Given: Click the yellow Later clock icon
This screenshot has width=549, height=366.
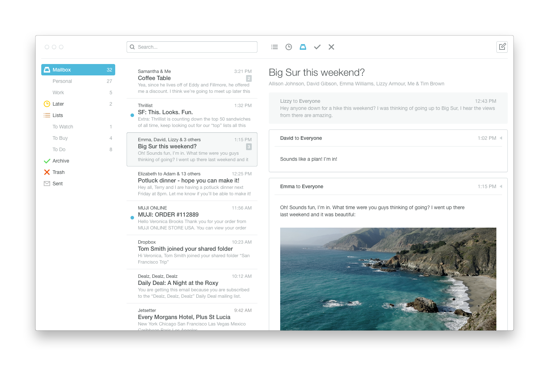Looking at the screenshot, I should tap(47, 104).
